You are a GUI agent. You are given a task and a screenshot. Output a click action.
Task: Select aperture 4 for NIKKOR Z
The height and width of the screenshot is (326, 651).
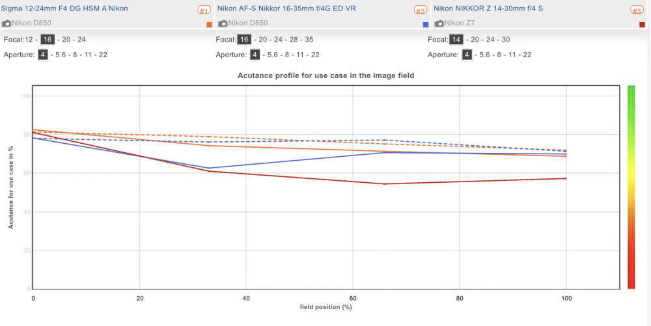tap(467, 55)
